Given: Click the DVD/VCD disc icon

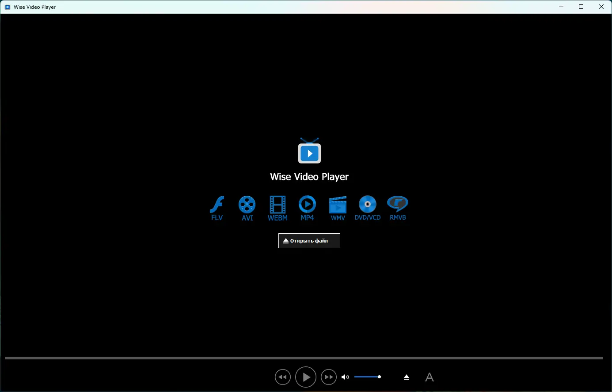Looking at the screenshot, I should point(368,208).
